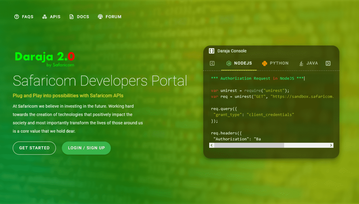Click the GET STARTED button

click(x=34, y=148)
